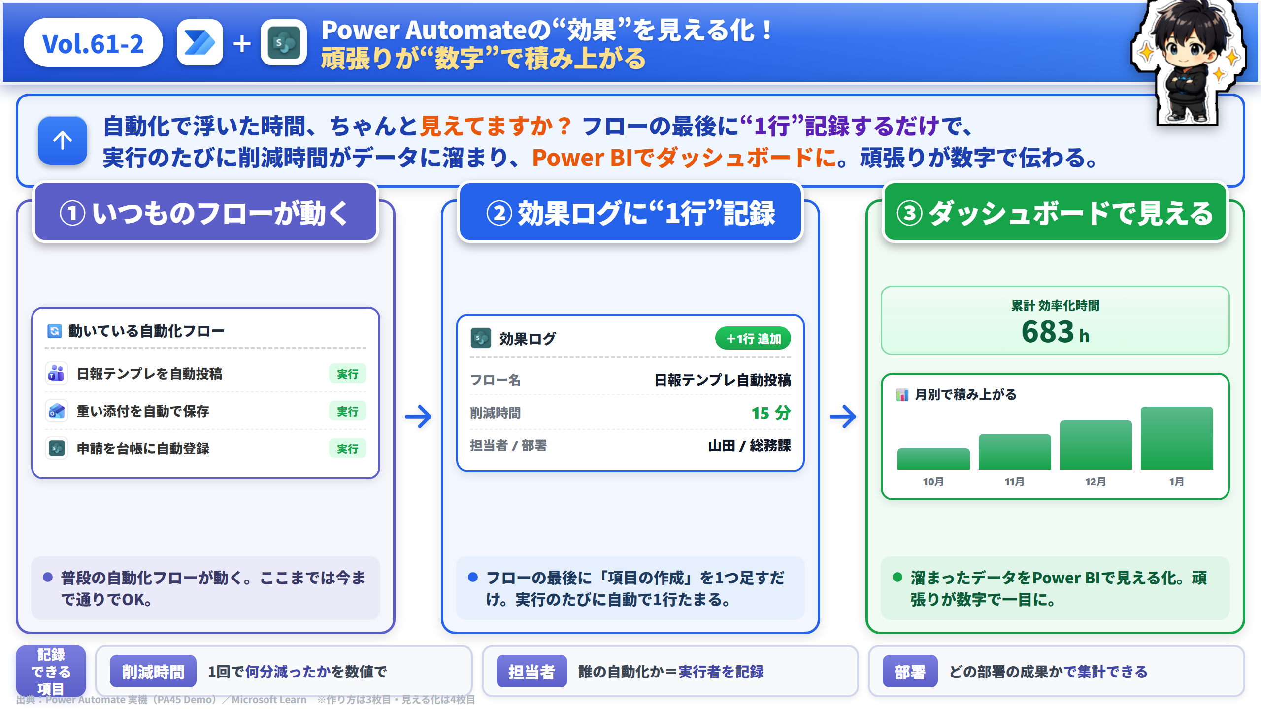Click the +1行 追加 badge
Screen dimensions: 1261x709
point(753,338)
